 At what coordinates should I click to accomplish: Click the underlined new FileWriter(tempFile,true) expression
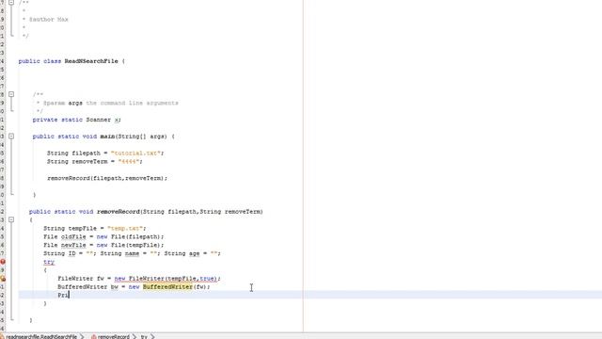point(166,279)
